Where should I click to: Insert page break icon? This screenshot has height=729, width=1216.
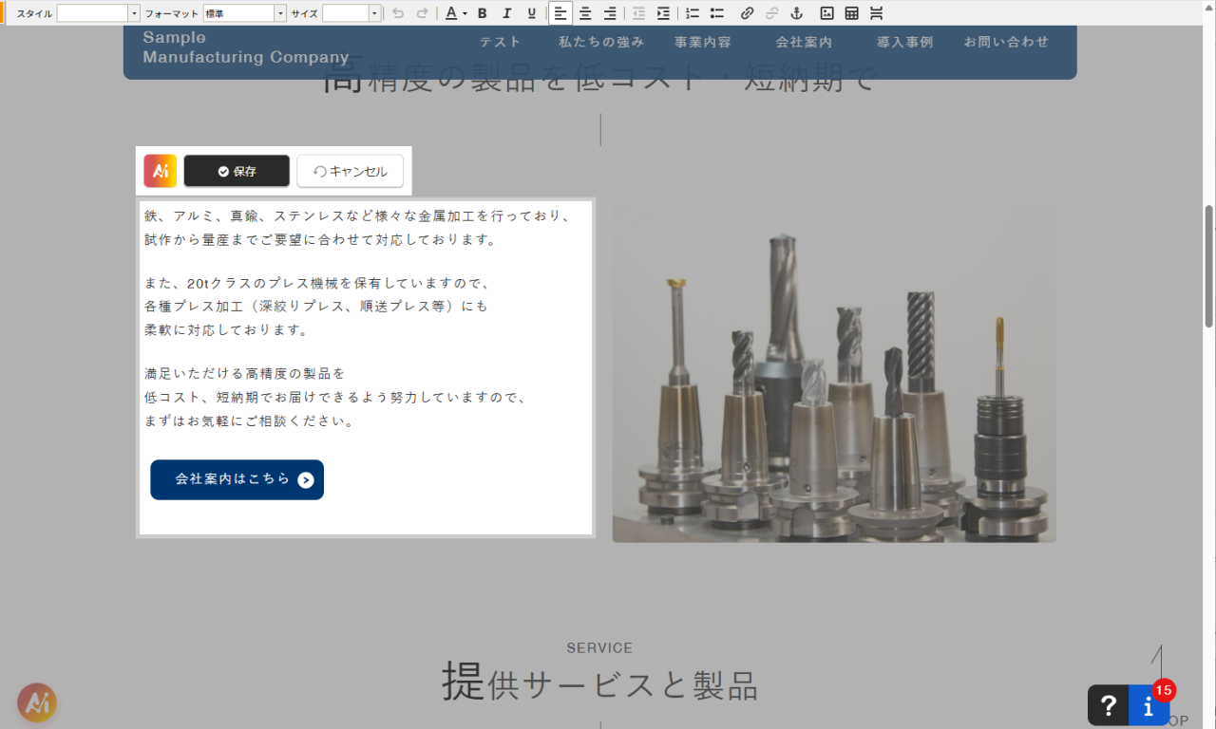coord(876,13)
